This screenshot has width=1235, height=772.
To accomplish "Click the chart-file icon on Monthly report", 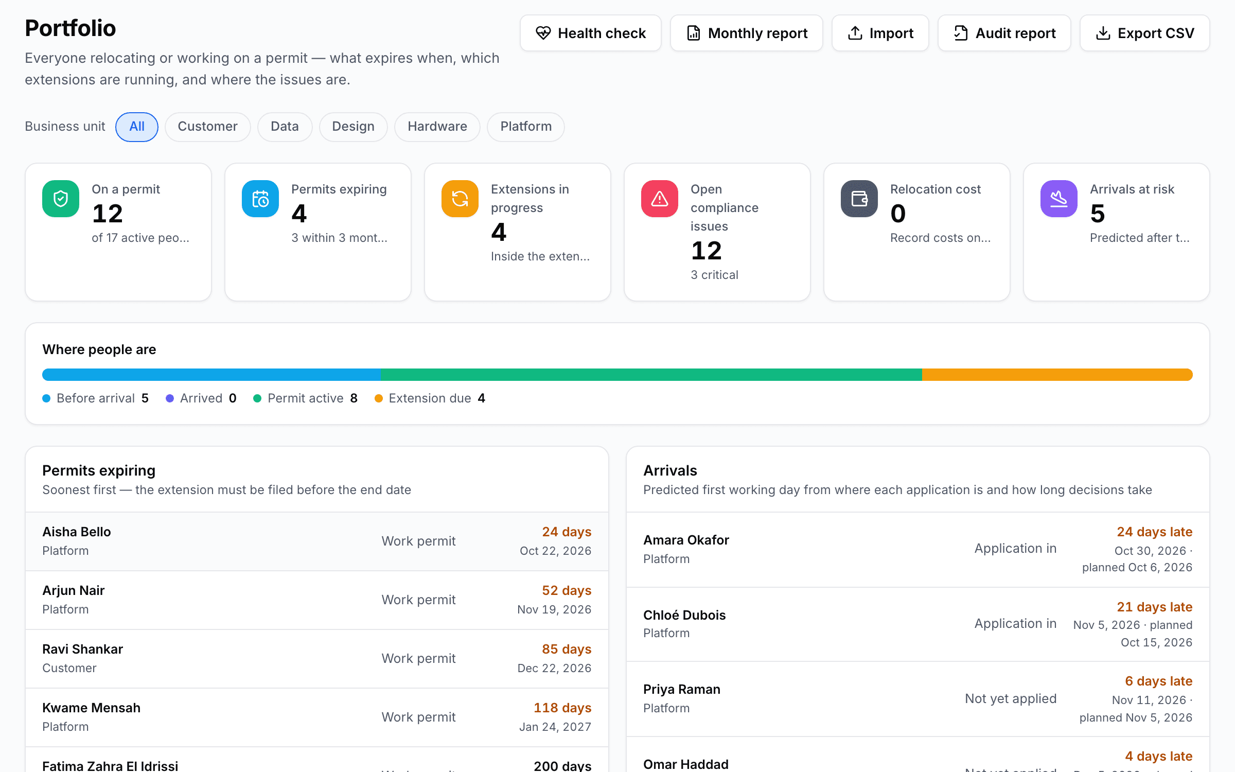I will click(693, 33).
